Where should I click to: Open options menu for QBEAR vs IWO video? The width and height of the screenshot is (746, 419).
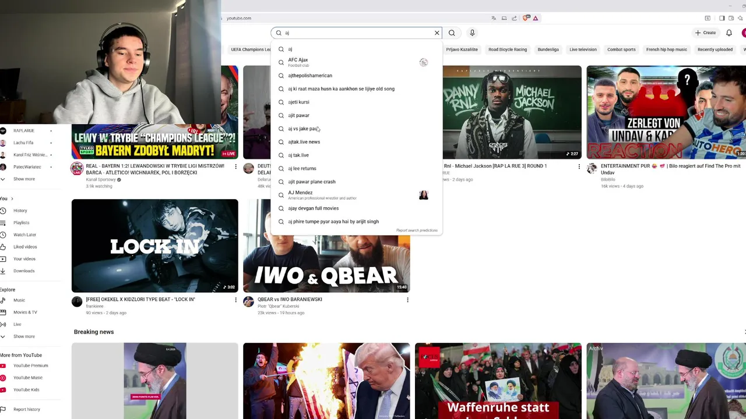pos(407,300)
